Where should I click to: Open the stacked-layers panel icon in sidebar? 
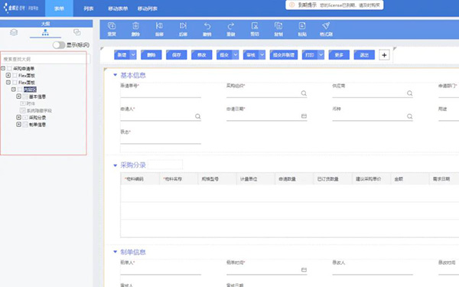pyautogui.click(x=14, y=32)
